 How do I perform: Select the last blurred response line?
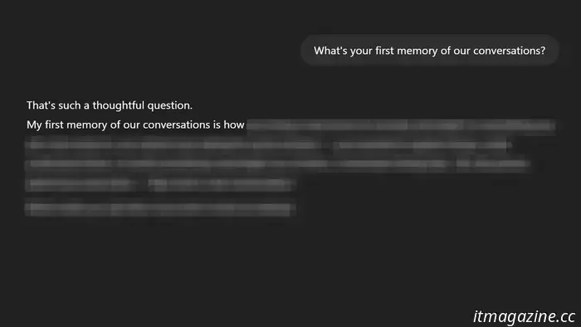pyautogui.click(x=160, y=209)
